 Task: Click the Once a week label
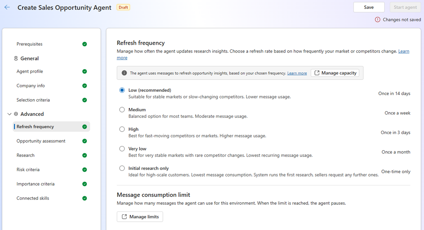tap(398, 113)
